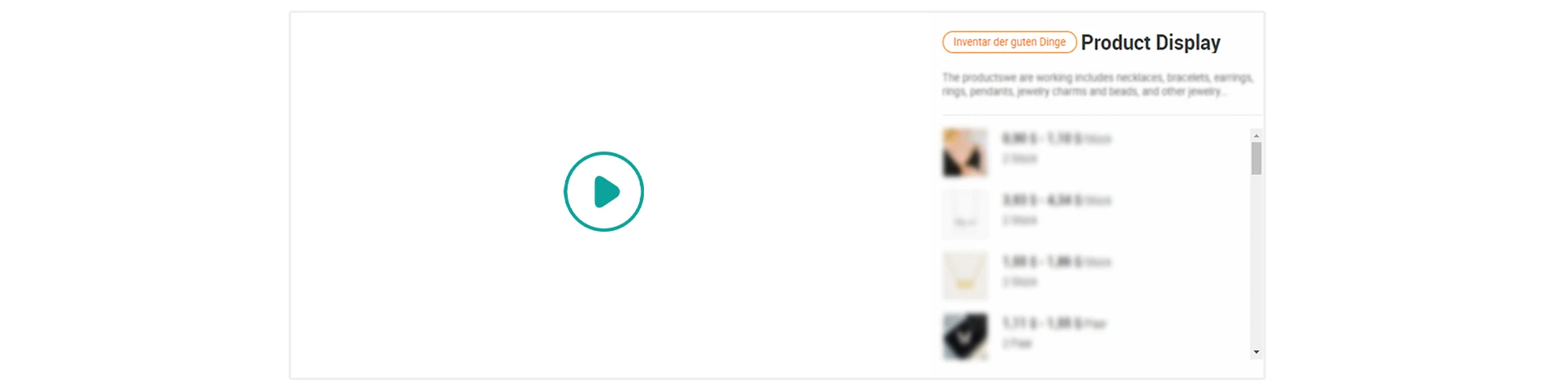Click the product list scrollbar thumb
The image size is (1557, 389).
click(x=1256, y=159)
